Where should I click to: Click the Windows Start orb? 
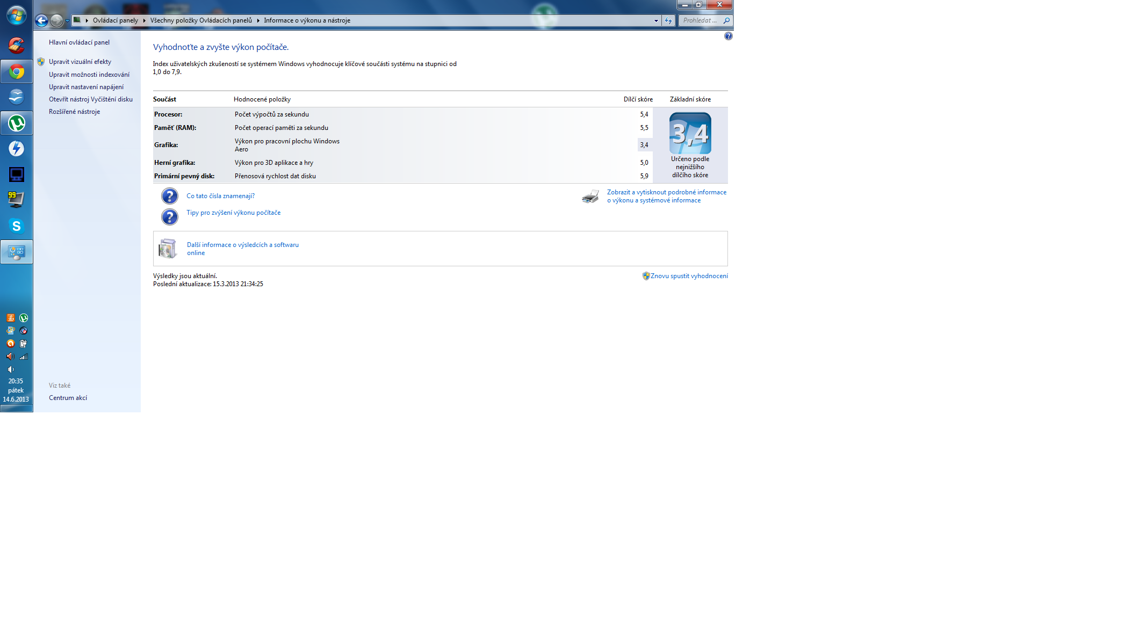coord(16,15)
